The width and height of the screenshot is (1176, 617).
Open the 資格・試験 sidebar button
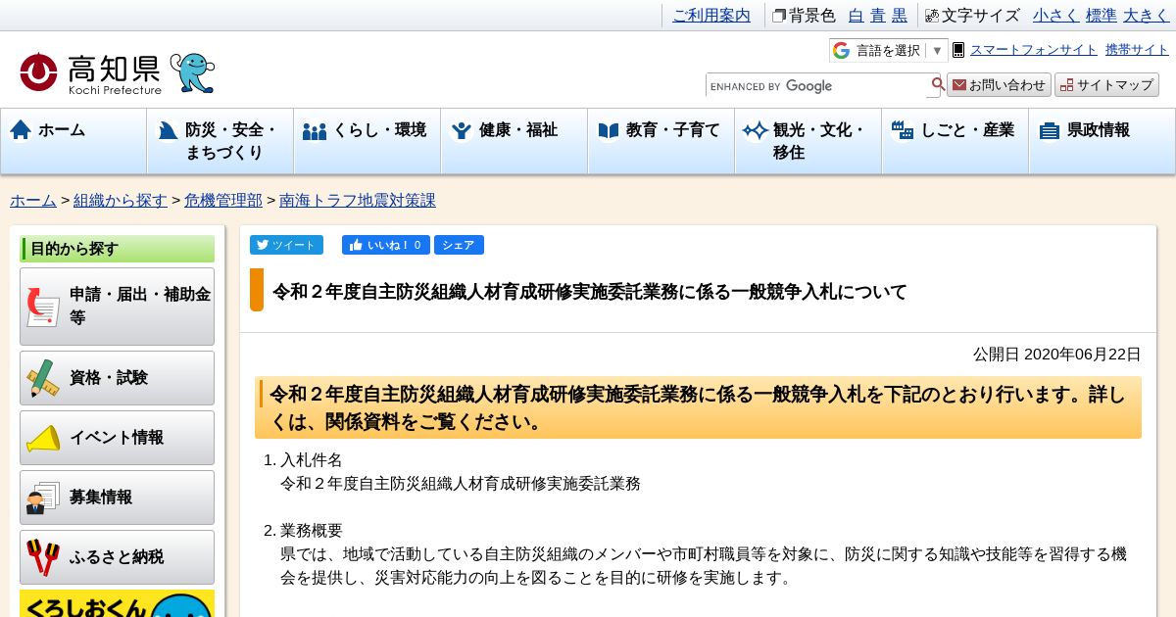(117, 378)
